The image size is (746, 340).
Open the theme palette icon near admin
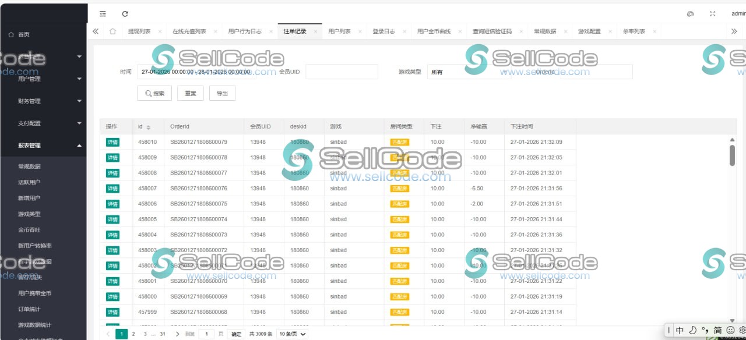[691, 13]
